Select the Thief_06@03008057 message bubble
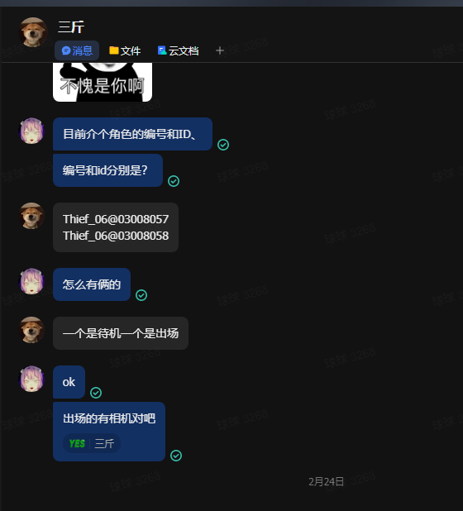This screenshot has height=511, width=463. (x=116, y=227)
